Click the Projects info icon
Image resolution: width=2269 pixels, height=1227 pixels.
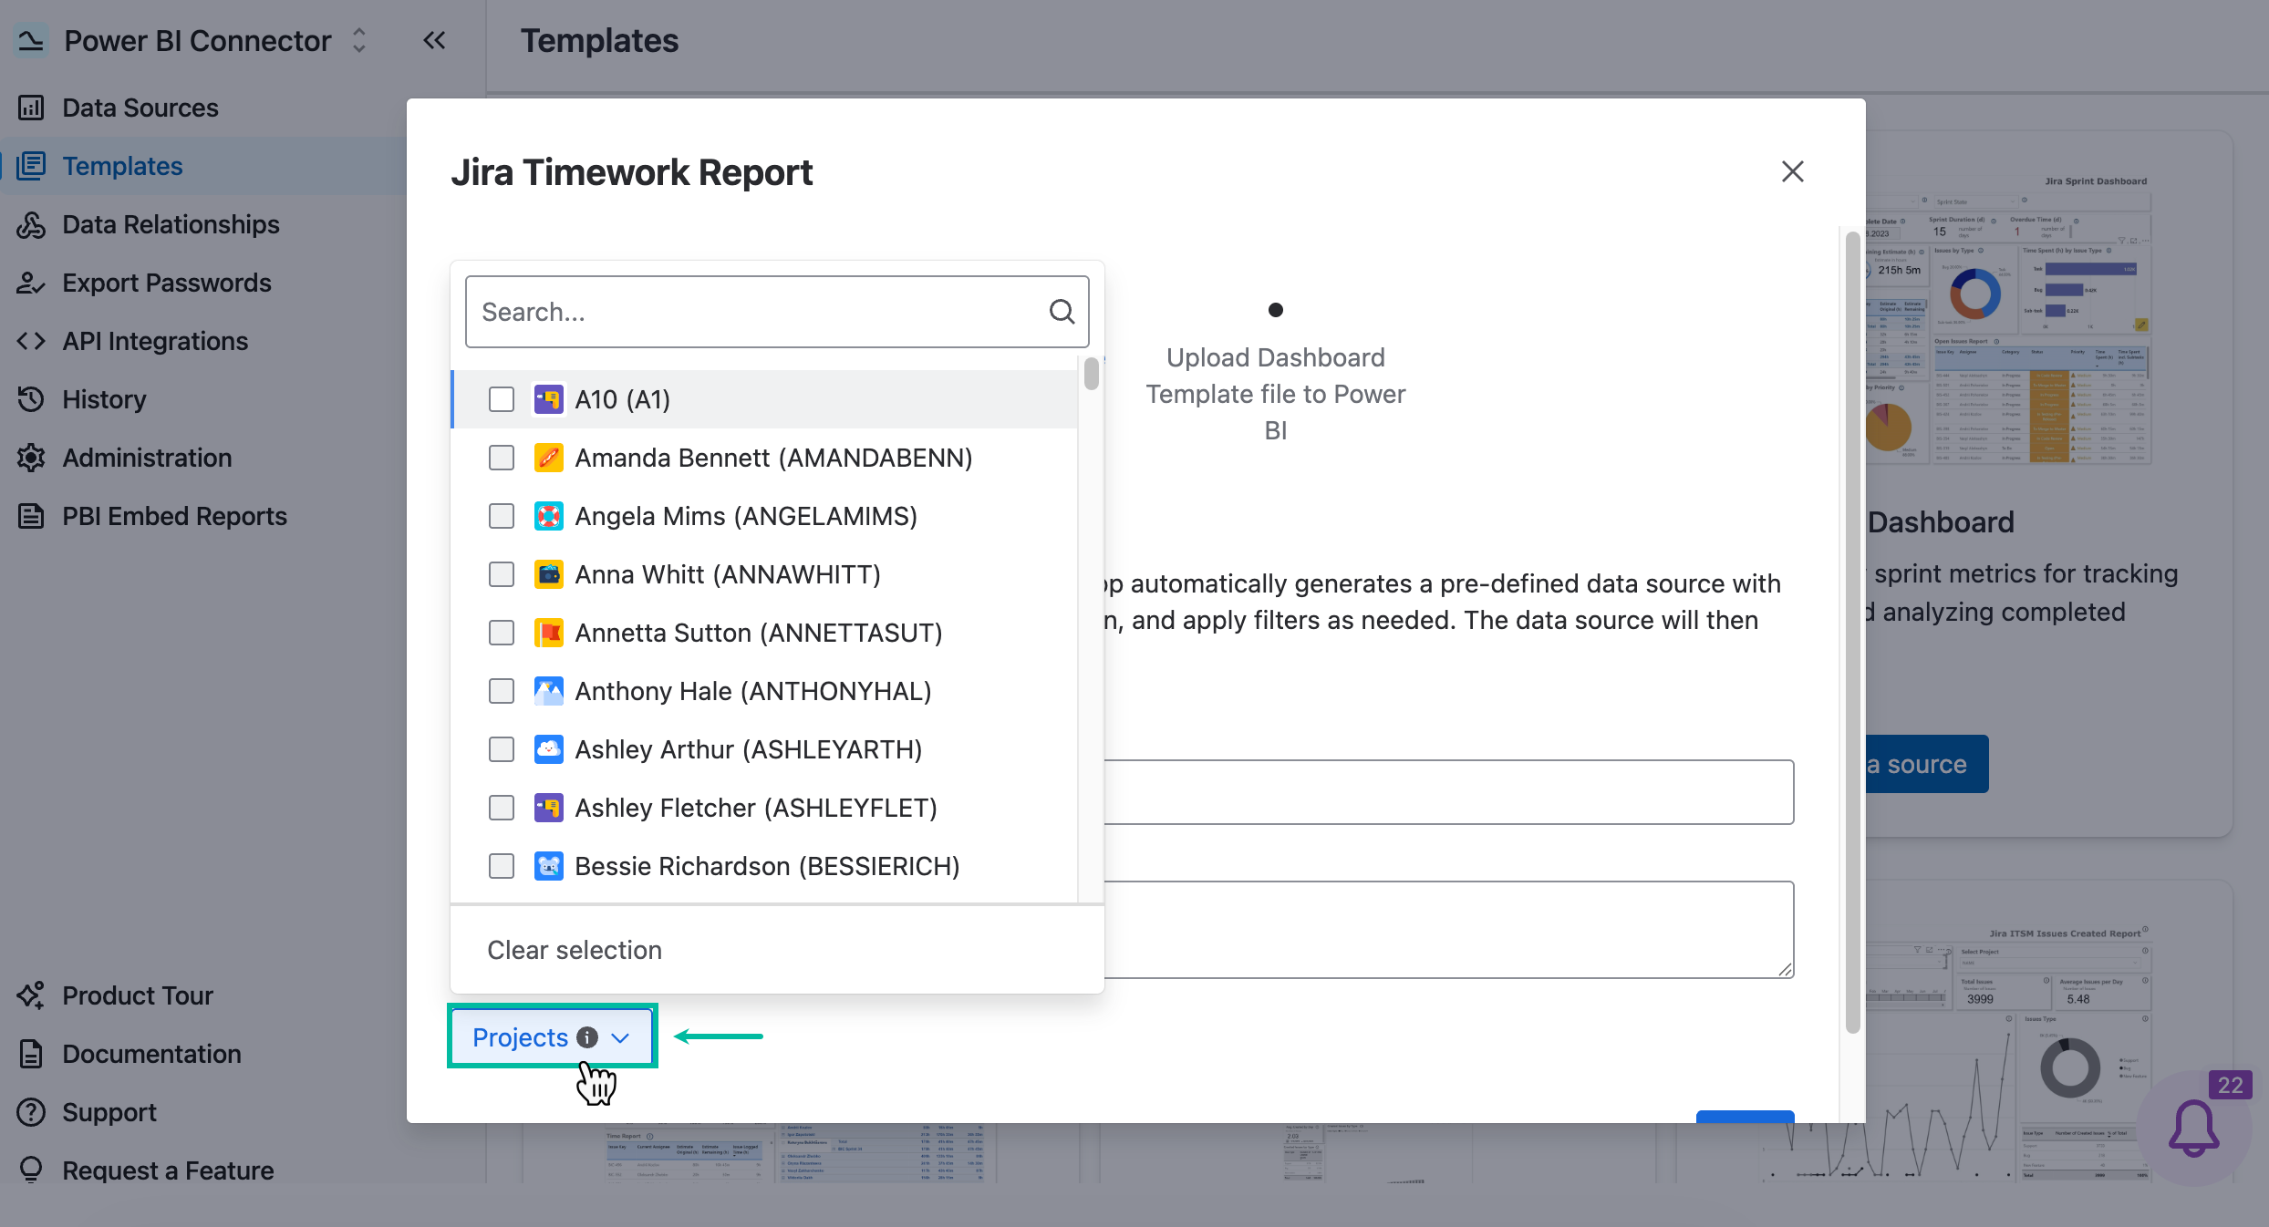(x=588, y=1037)
